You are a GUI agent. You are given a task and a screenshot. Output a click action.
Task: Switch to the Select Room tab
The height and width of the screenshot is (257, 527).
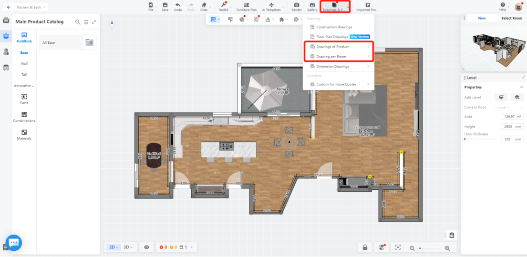pyautogui.click(x=511, y=18)
